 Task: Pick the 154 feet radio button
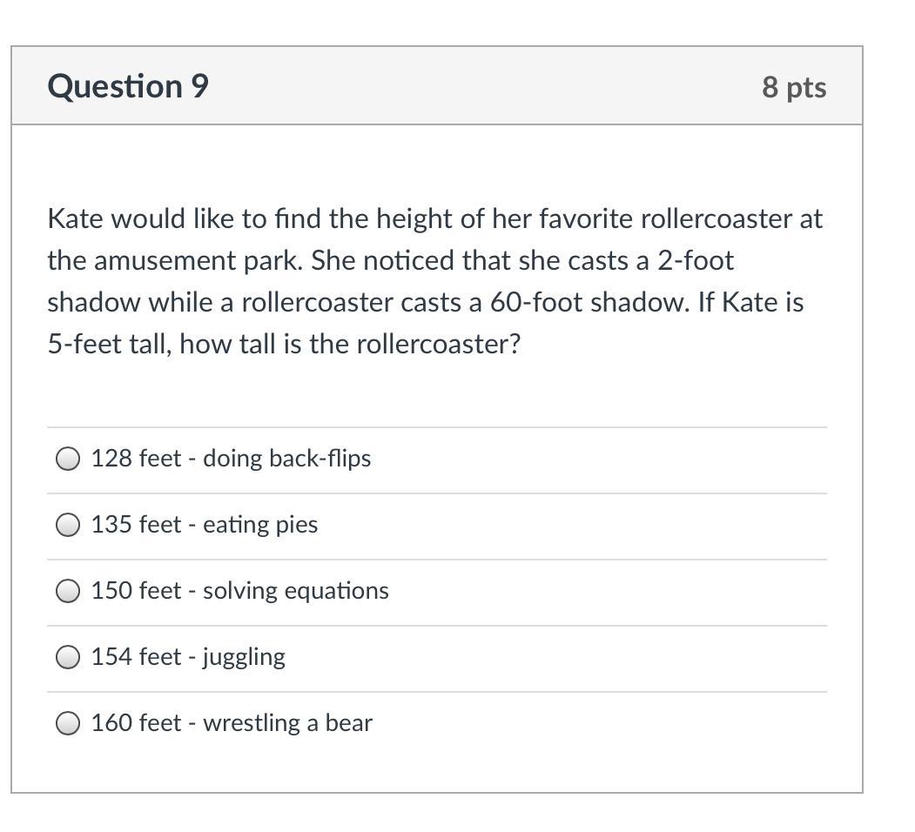68,657
